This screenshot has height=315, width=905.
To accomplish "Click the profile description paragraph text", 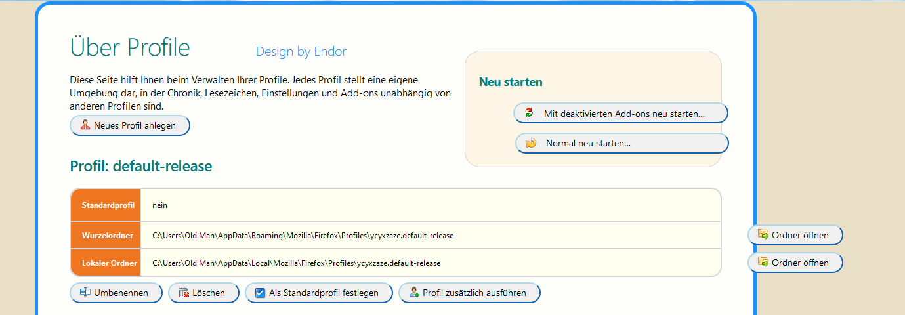I will point(260,93).
